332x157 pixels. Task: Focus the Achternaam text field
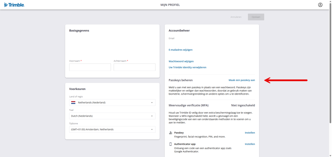134,67
